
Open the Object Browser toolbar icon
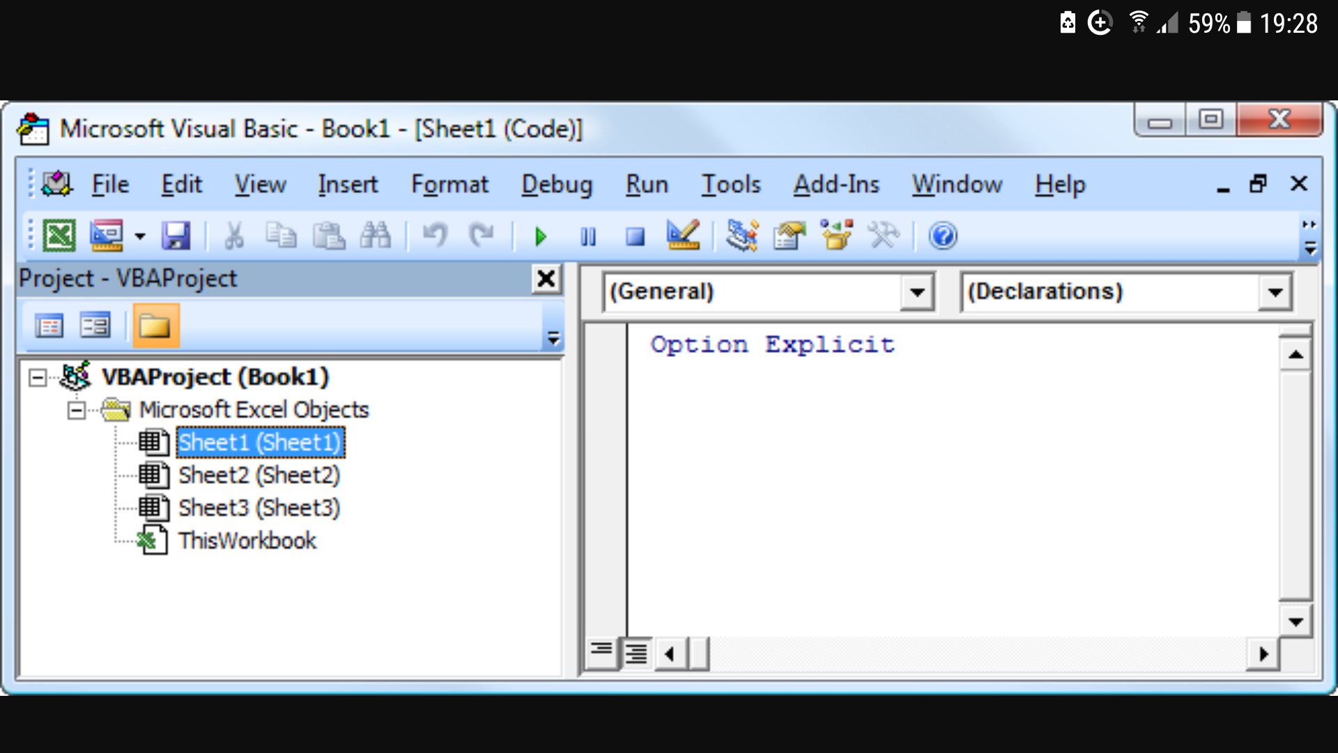(x=836, y=235)
